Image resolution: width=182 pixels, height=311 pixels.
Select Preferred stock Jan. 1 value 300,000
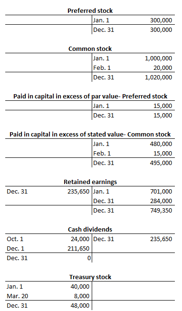pos(161,20)
